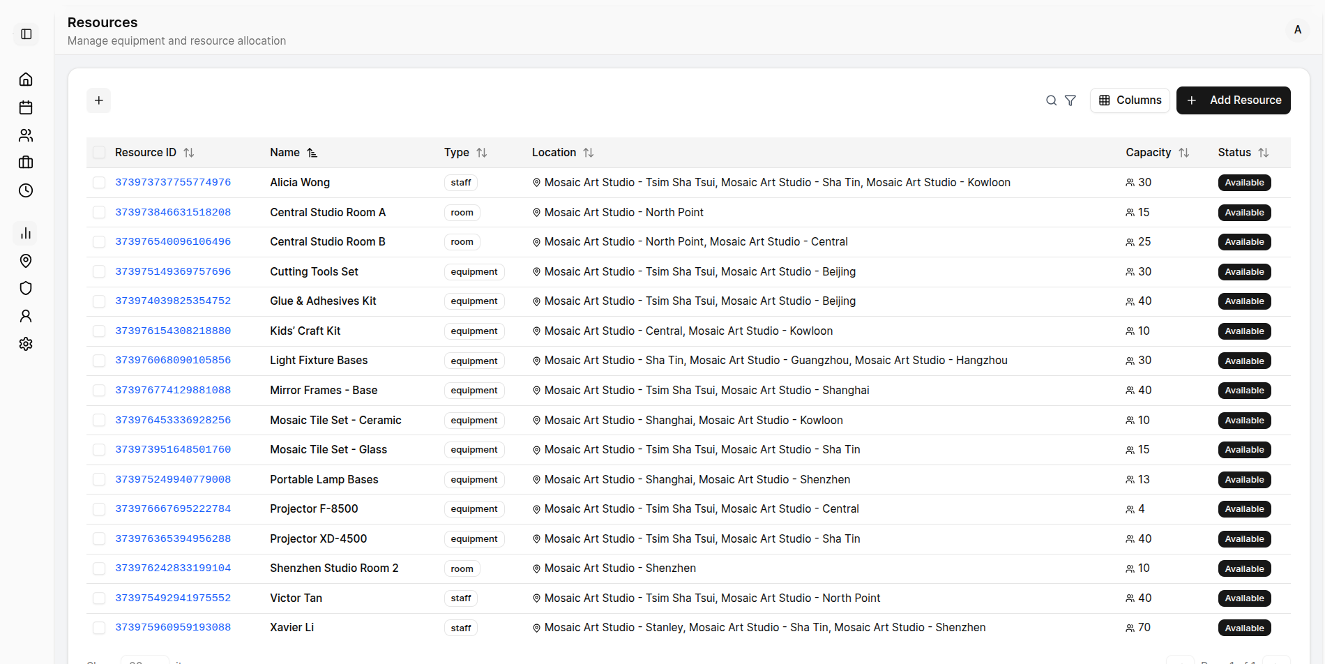The height and width of the screenshot is (664, 1325).
Task: Click the Add Resource button
Action: pyautogui.click(x=1233, y=100)
